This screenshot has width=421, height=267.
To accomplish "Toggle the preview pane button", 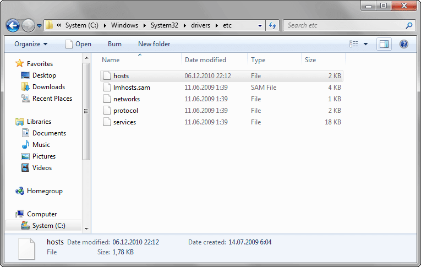I will [x=384, y=44].
